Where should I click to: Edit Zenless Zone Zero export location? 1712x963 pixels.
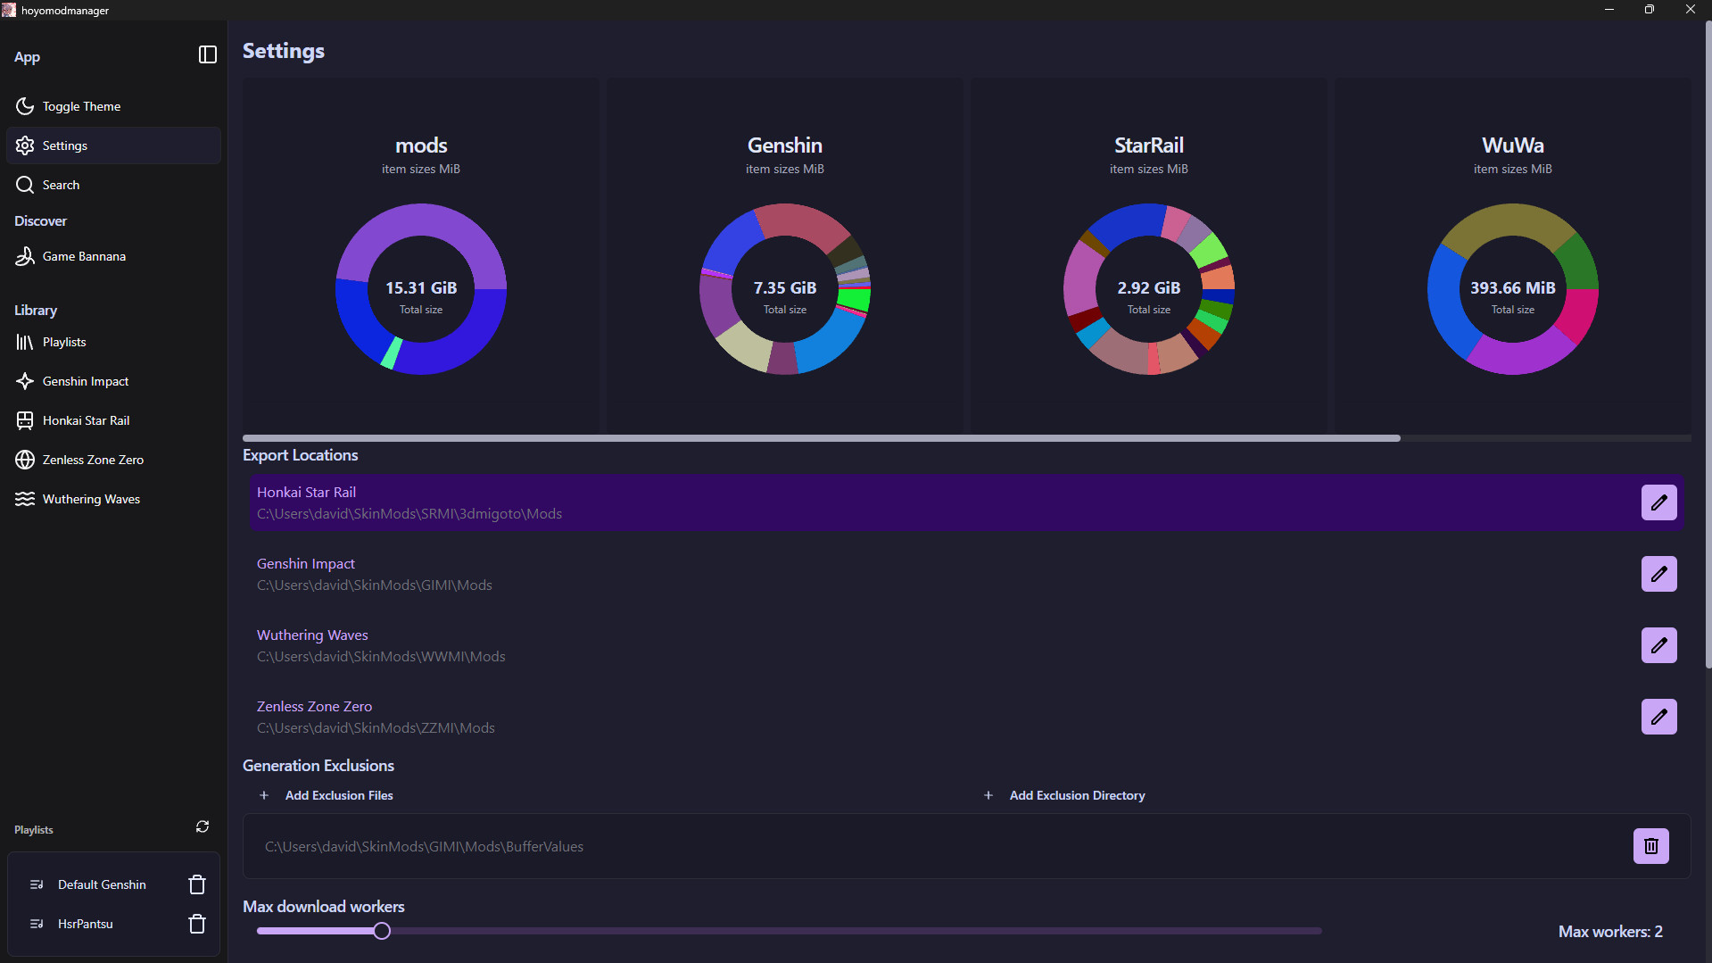(1658, 717)
